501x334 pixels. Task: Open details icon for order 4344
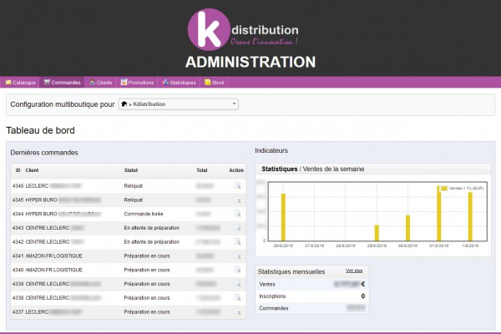(237, 214)
